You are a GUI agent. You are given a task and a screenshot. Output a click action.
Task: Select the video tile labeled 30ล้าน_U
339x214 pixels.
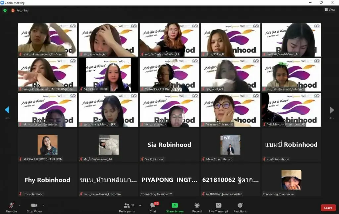(x=230, y=40)
